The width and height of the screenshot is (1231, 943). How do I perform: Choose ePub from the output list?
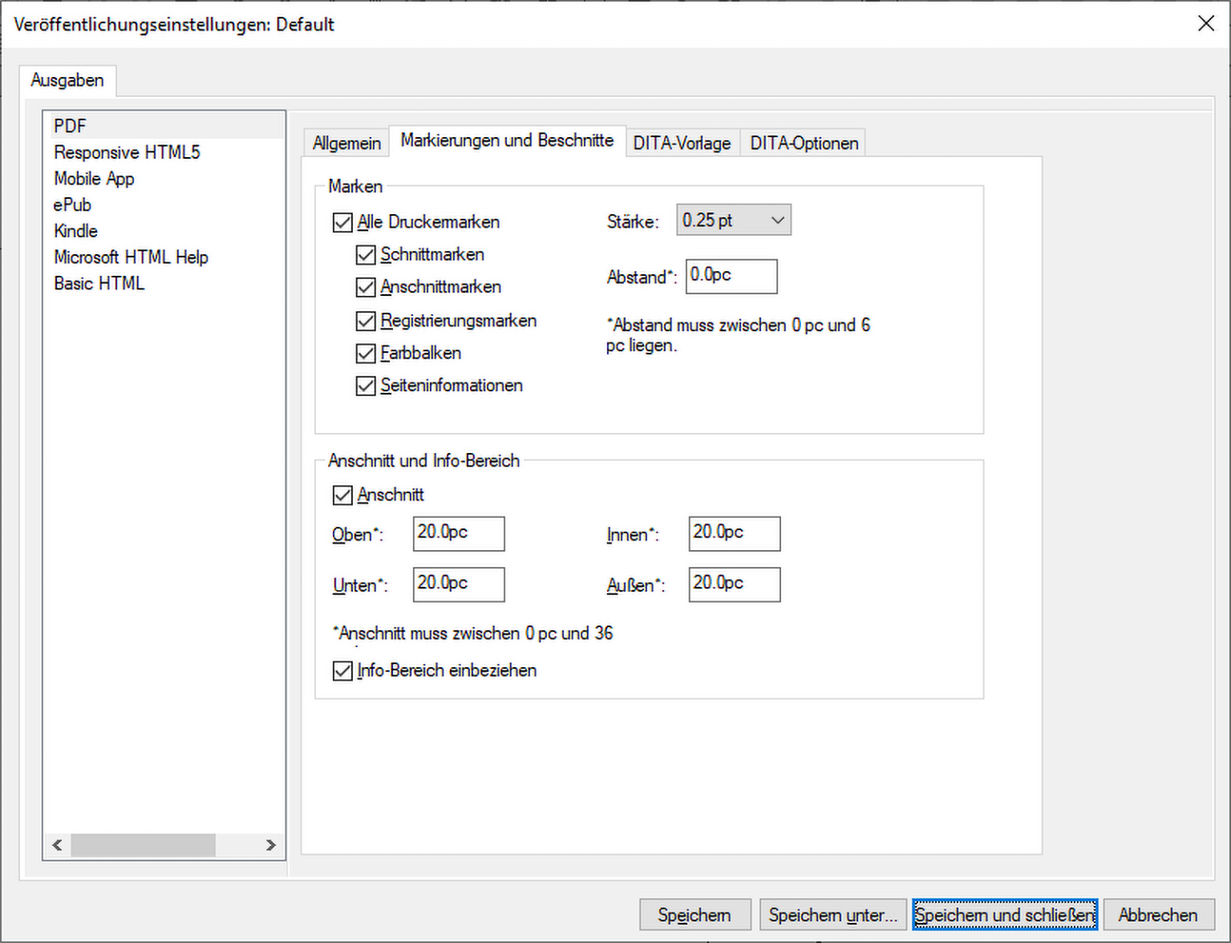pos(72,204)
